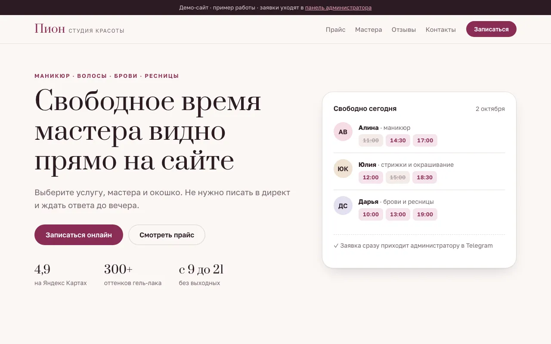Click the без выходных caption
This screenshot has height=344, width=551.
coord(199,283)
